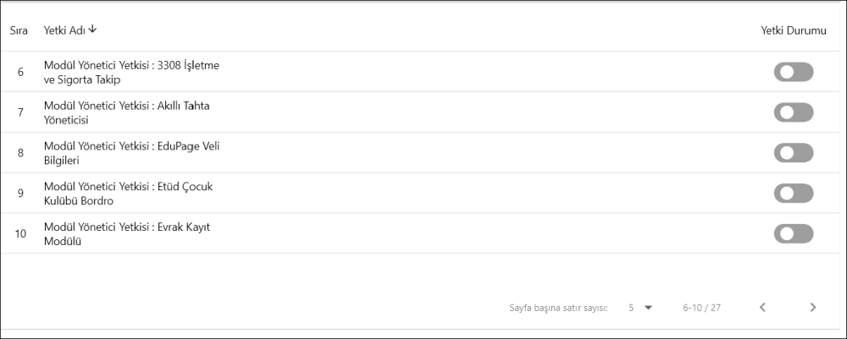
Task: Enable Etüd Çocuk Kulübü Bordro permission
Action: click(x=793, y=194)
